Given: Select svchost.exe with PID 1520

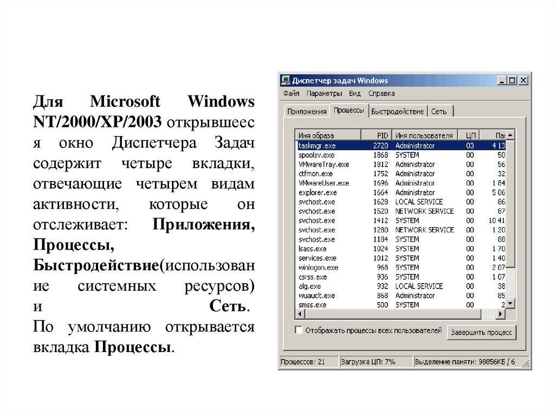Looking at the screenshot, I should click(x=401, y=211).
